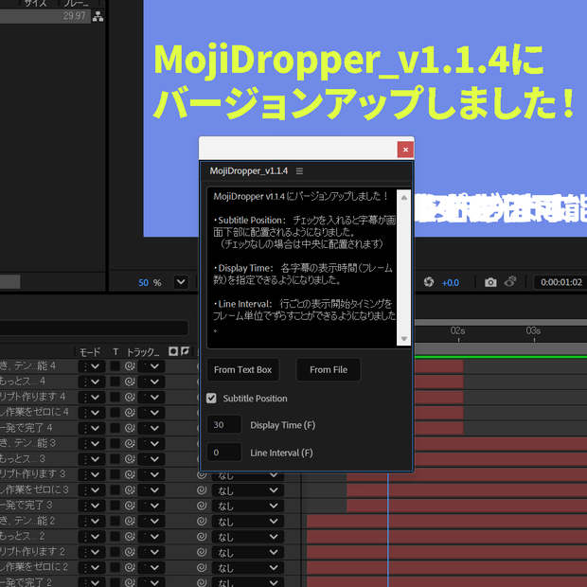This screenshot has height=587, width=587.
Task: Open parent なし dropdown for し作業をゼロに 3
Action: [247, 490]
